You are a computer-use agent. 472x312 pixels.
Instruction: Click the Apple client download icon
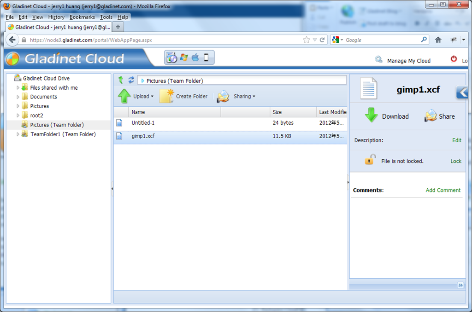(195, 57)
